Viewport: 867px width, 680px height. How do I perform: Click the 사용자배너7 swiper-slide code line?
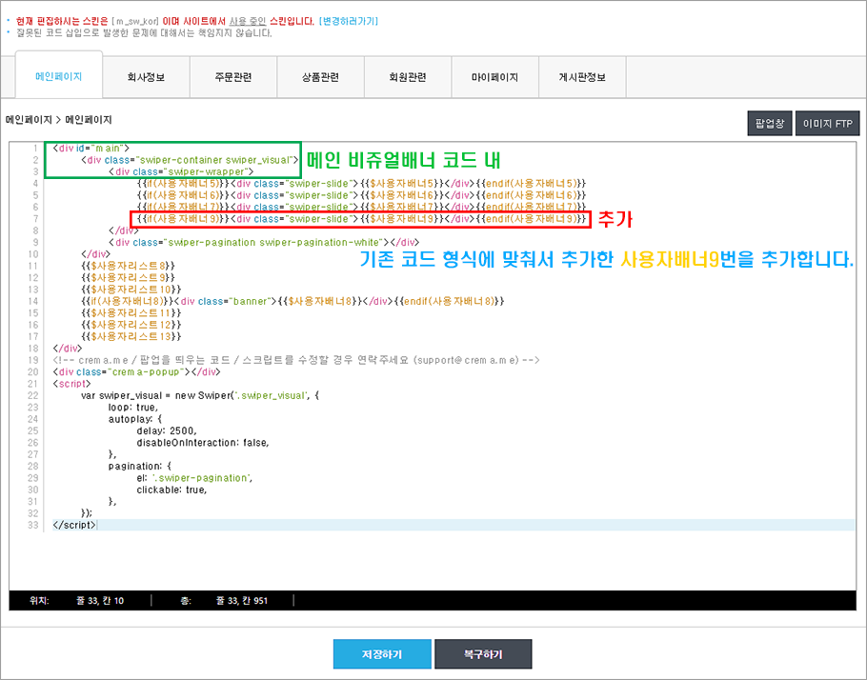click(362, 207)
